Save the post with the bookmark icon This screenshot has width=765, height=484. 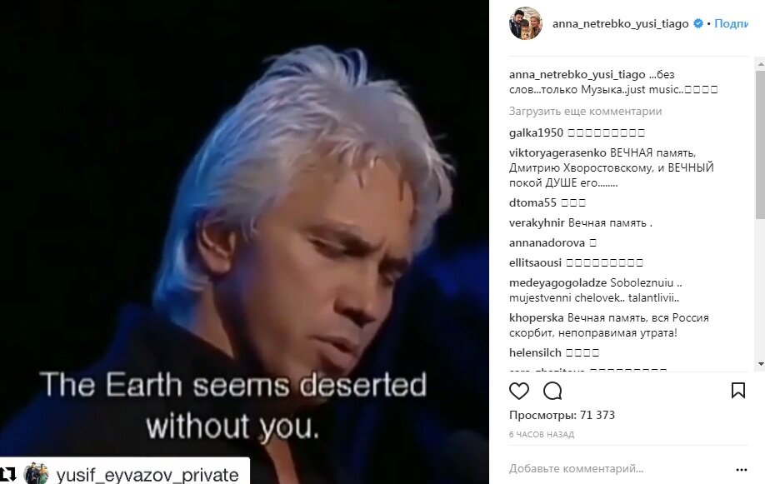[737, 391]
